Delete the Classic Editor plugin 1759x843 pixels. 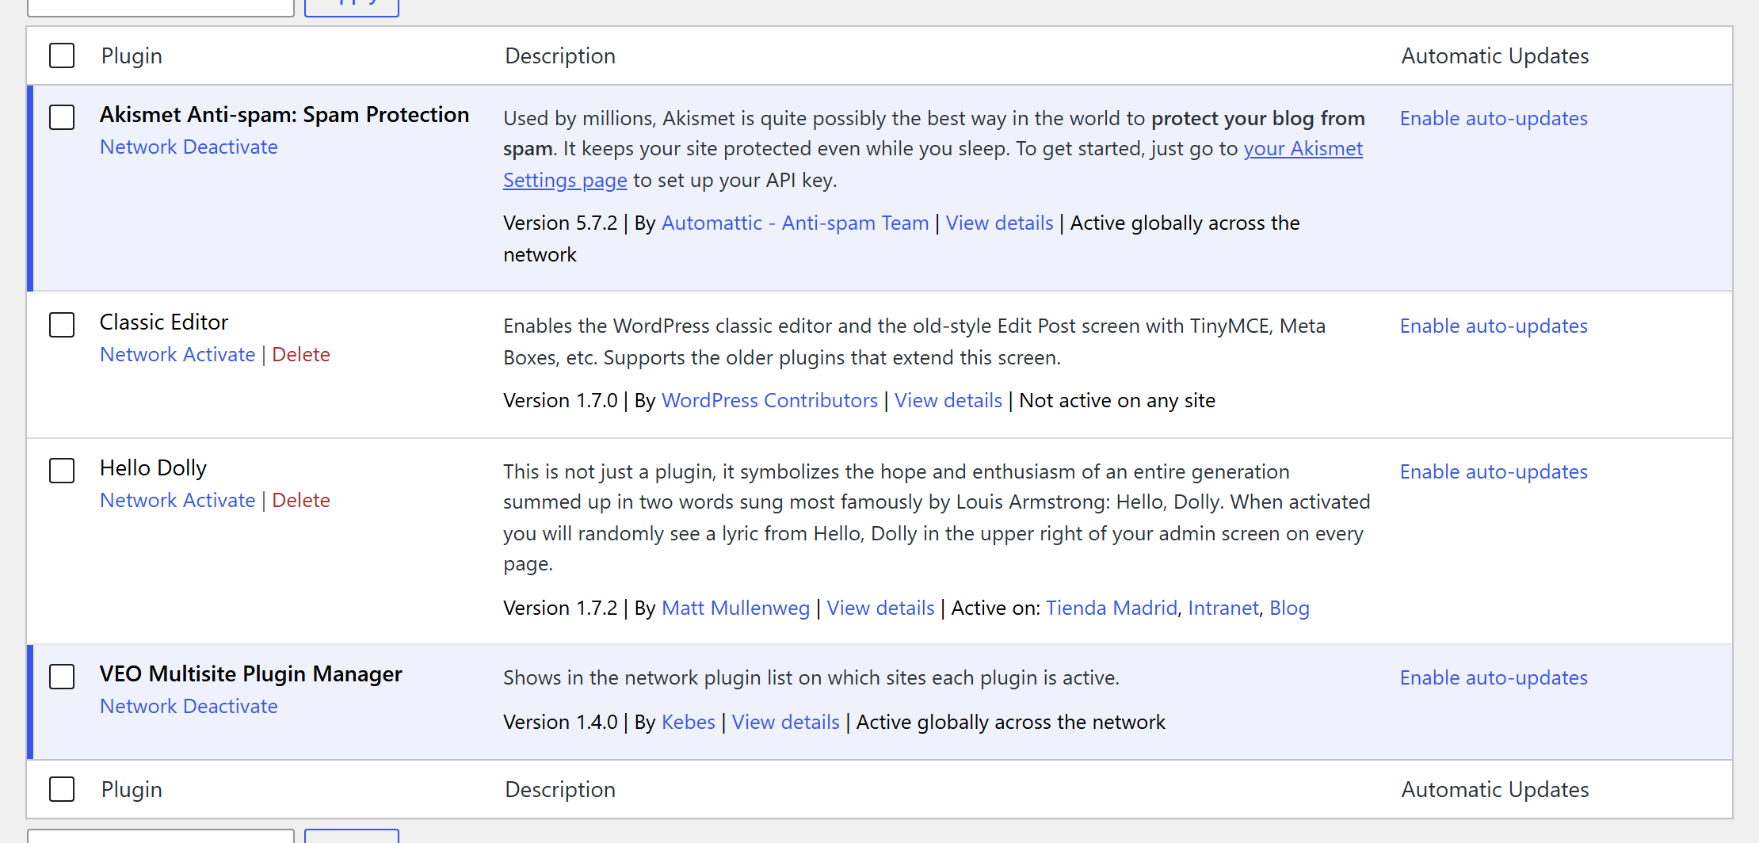[x=301, y=355]
